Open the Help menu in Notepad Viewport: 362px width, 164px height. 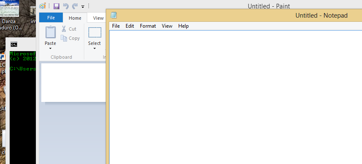click(x=184, y=26)
